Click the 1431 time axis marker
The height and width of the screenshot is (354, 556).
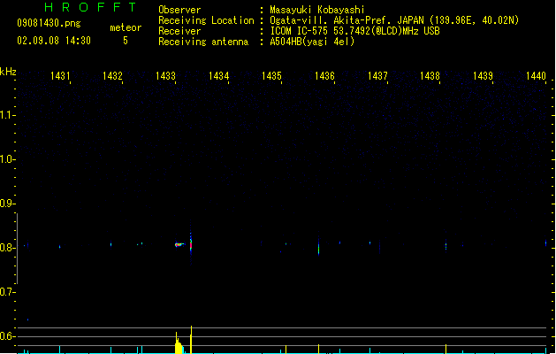60,75
